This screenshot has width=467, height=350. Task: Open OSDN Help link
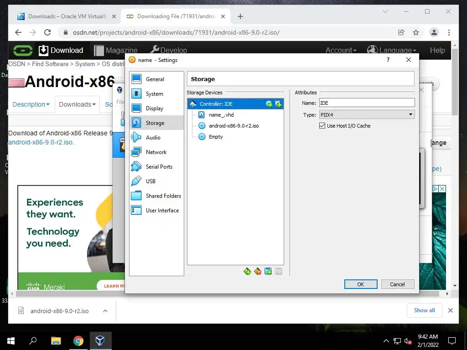tap(437, 50)
